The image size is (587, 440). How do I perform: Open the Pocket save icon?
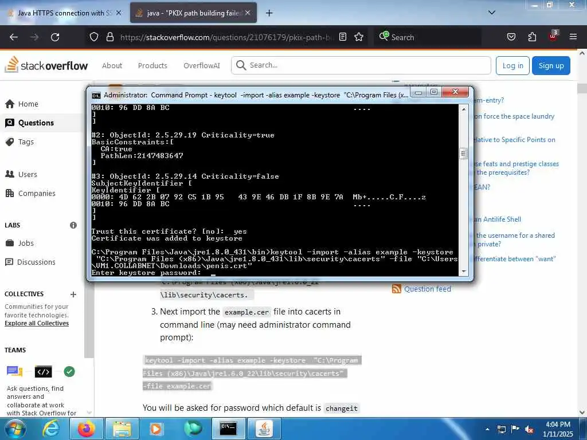pos(511,37)
